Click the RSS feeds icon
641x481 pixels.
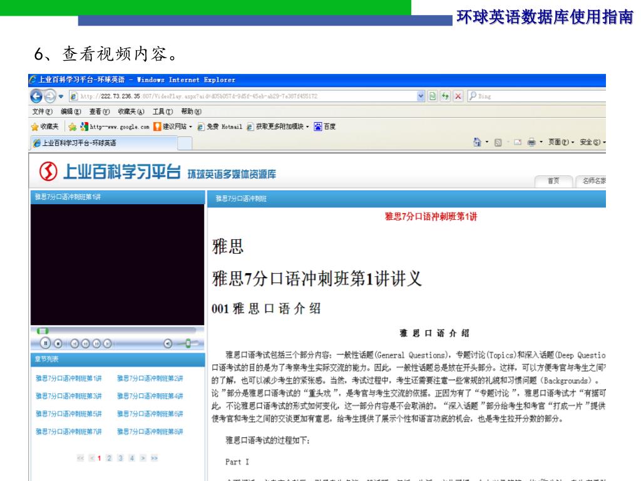click(x=498, y=142)
